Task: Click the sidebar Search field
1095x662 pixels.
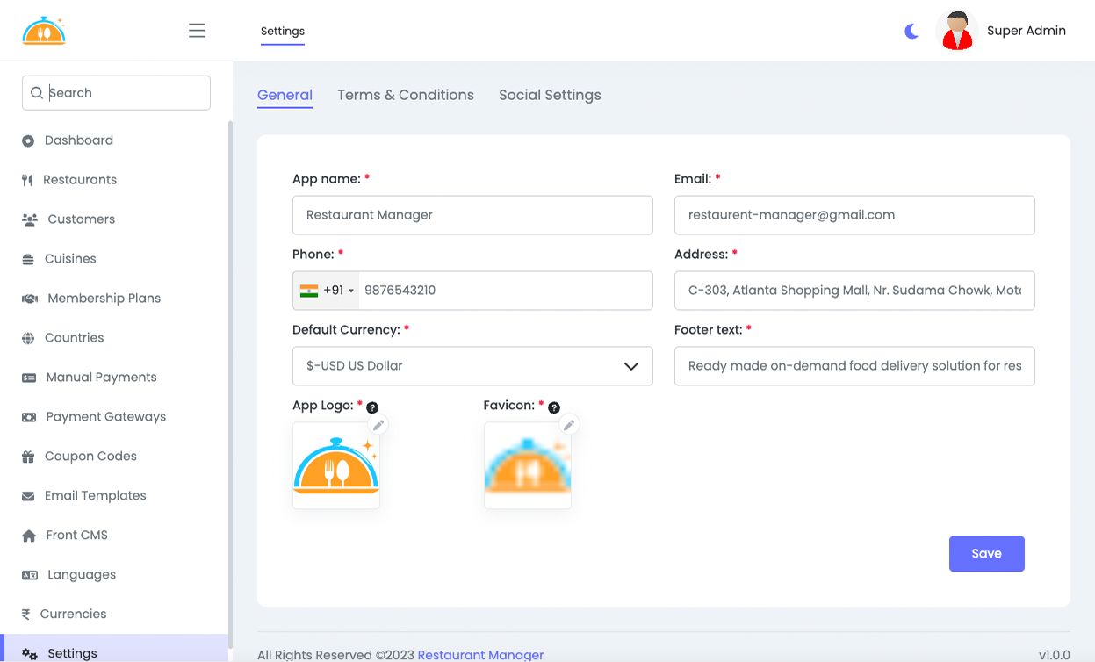Action: tap(123, 93)
